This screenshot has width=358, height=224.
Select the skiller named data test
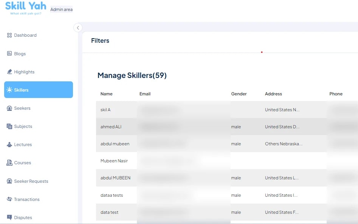coord(109,212)
